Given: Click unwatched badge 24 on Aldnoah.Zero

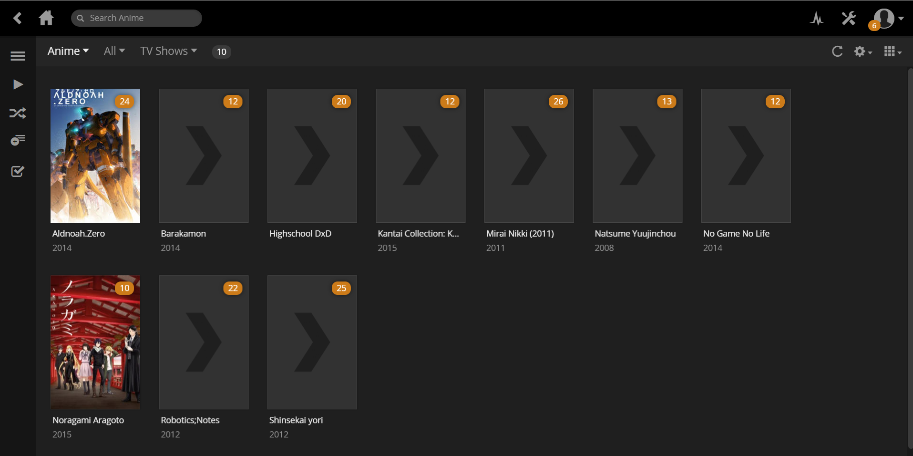Looking at the screenshot, I should click(124, 102).
